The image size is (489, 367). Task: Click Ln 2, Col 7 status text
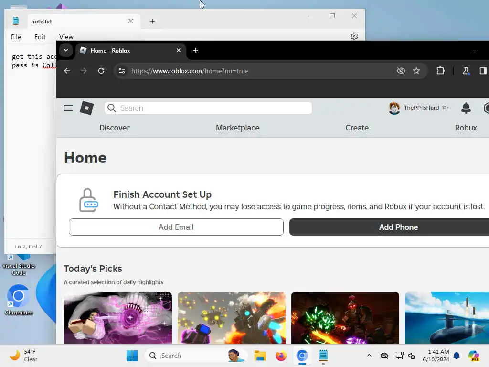[28, 247]
